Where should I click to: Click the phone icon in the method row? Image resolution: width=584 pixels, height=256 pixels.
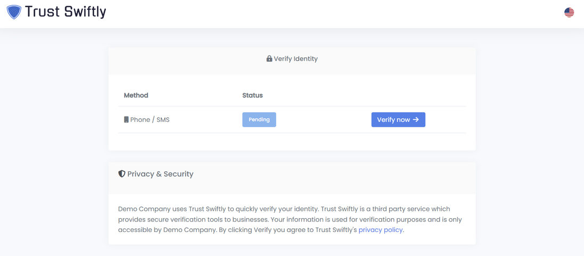[126, 120]
